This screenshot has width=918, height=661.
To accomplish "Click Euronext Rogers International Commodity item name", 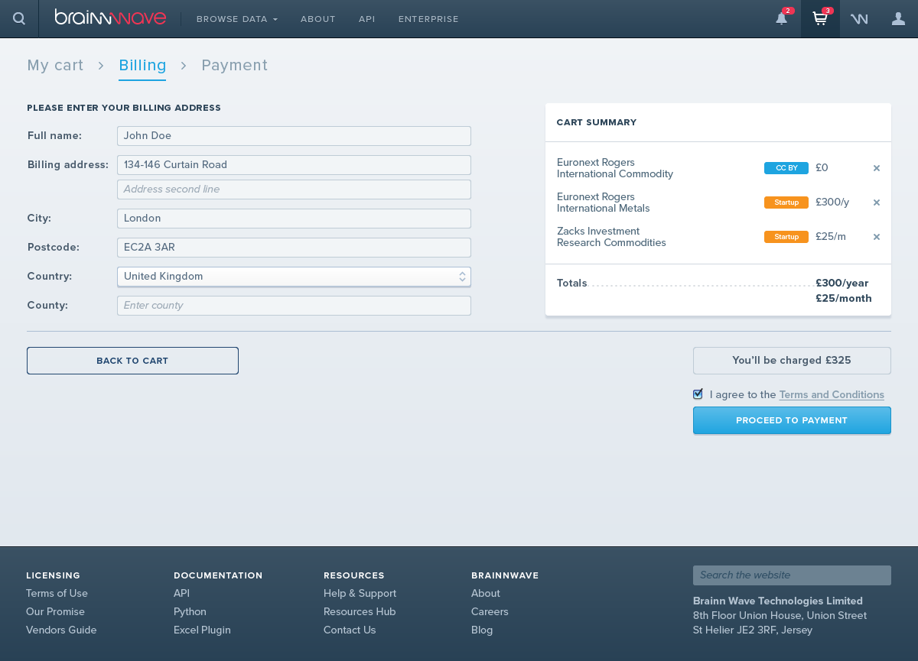I will (x=615, y=168).
